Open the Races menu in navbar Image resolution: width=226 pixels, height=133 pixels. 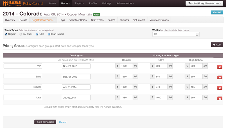click(66, 3)
